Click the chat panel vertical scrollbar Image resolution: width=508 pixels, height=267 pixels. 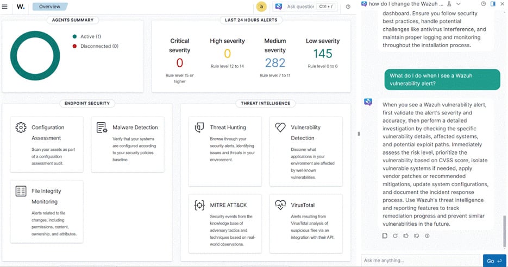coord(505,223)
